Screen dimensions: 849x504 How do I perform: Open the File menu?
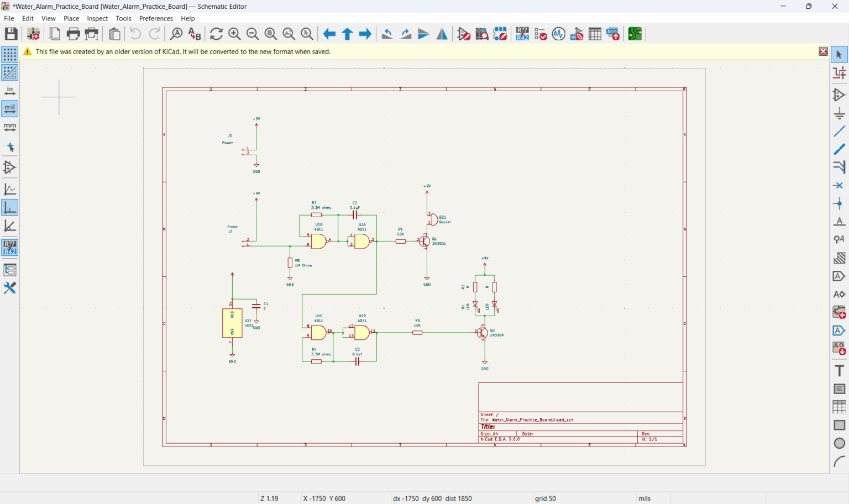pyautogui.click(x=9, y=18)
